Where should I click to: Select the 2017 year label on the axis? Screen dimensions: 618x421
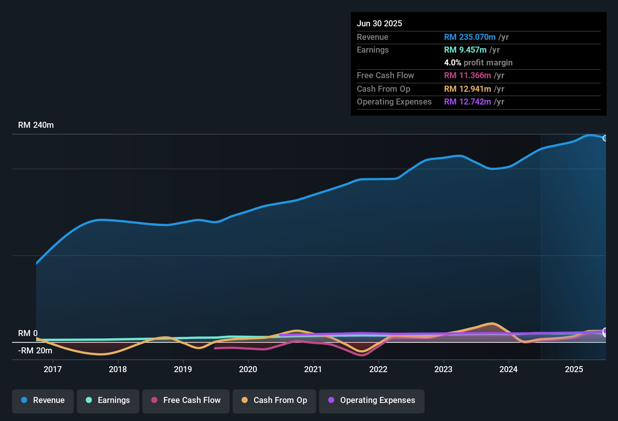coord(53,370)
